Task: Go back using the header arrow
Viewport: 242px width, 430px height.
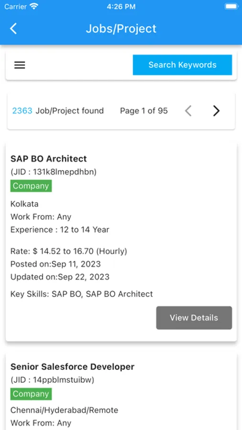Action: click(x=13, y=29)
